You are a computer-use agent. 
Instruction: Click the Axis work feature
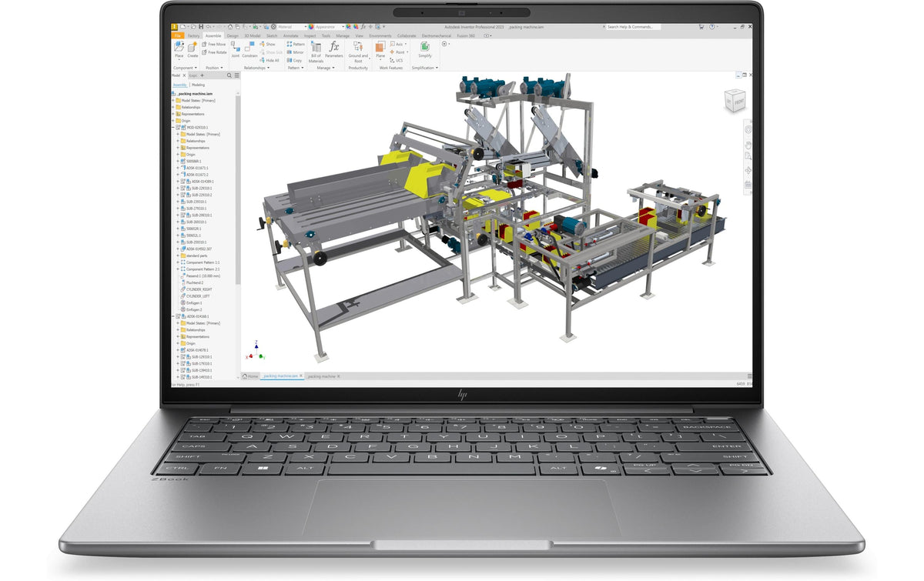pyautogui.click(x=397, y=44)
